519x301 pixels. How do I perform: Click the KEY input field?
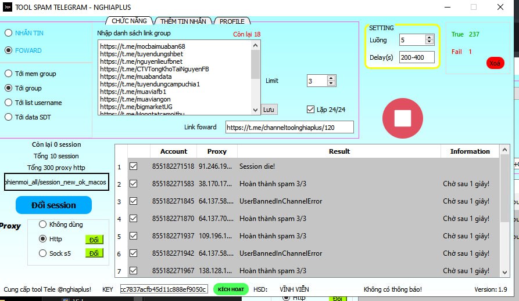(x=164, y=289)
